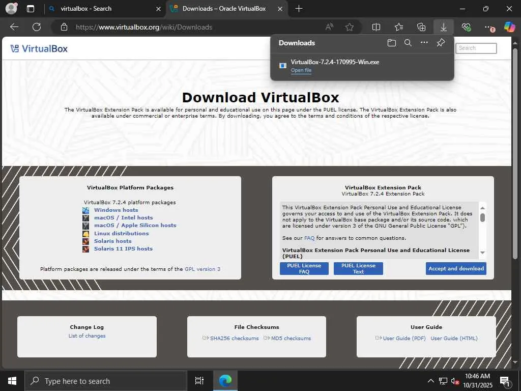Screen dimensions: 521x391
Task: Click the Linux distributions package icon
Action: (x=85, y=233)
